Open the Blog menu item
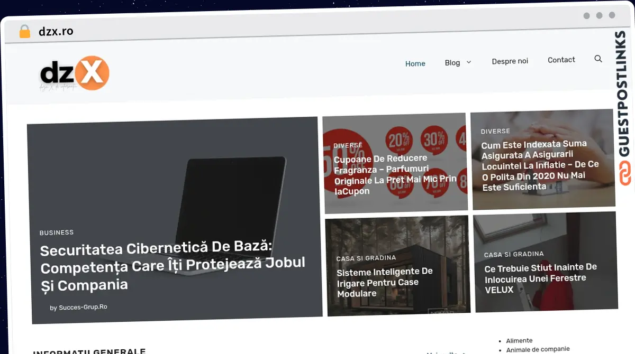Screen dimensions: 635x354 [452, 62]
